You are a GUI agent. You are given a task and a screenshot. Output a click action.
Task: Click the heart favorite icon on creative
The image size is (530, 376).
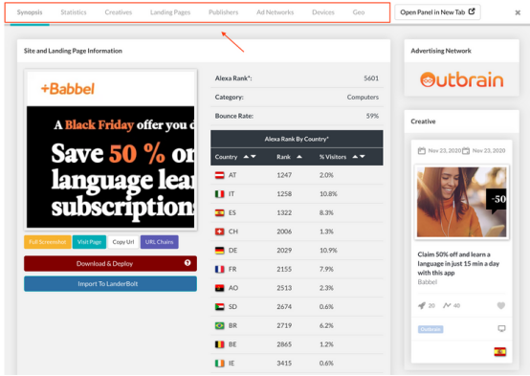[501, 305]
